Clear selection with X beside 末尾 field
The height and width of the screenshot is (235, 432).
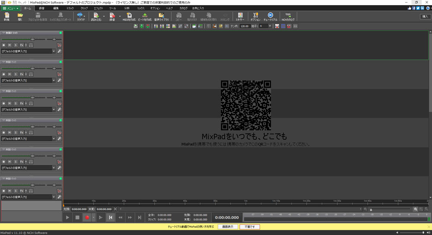(x=115, y=209)
